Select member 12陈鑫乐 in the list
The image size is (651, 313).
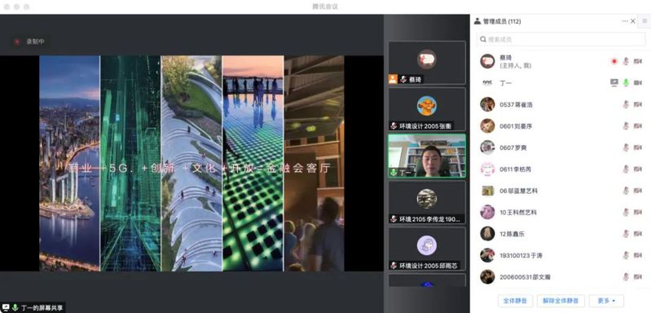(561, 234)
